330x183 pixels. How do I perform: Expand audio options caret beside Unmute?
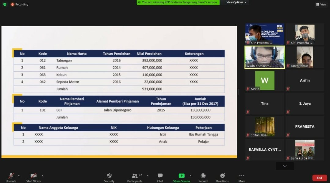pyautogui.click(x=19, y=176)
